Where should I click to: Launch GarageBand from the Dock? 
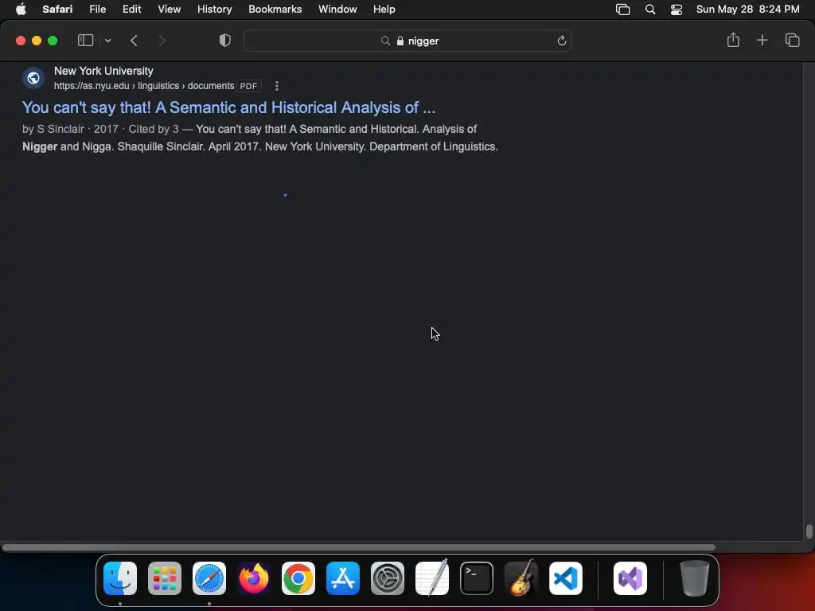pos(521,578)
